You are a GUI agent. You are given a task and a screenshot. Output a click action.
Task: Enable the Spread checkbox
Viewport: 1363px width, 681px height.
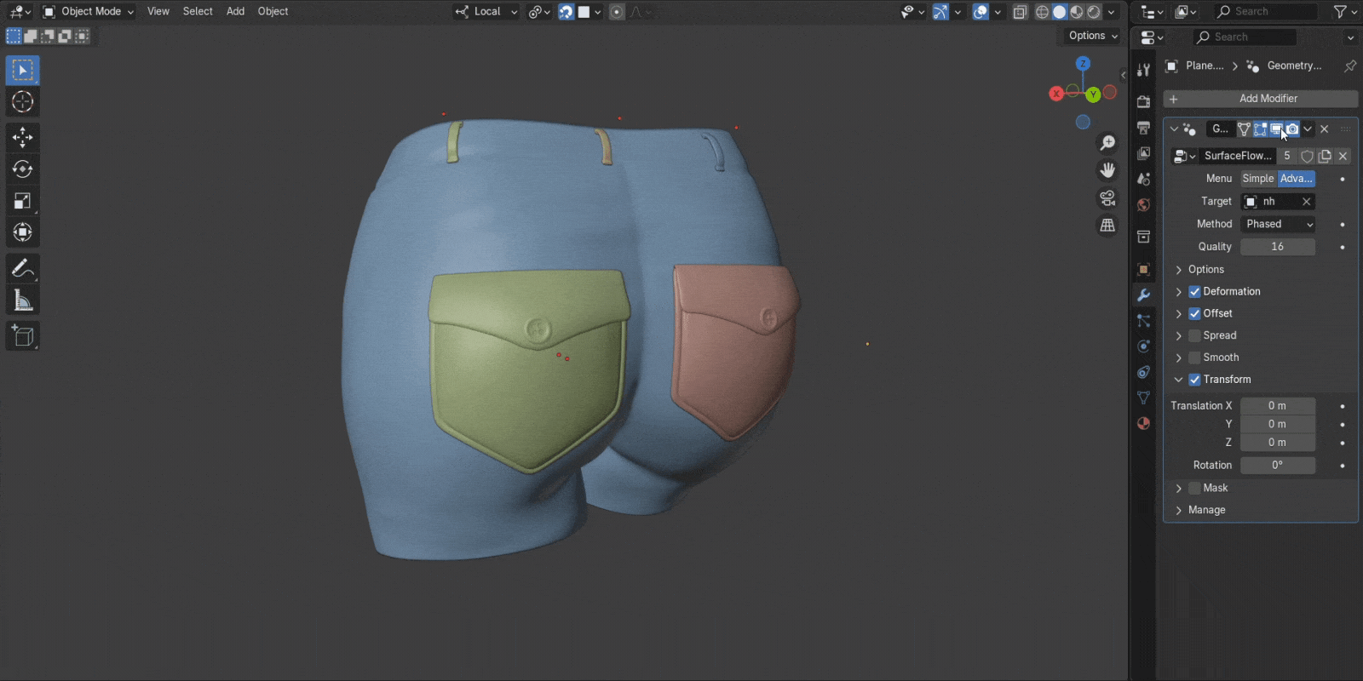[1194, 335]
